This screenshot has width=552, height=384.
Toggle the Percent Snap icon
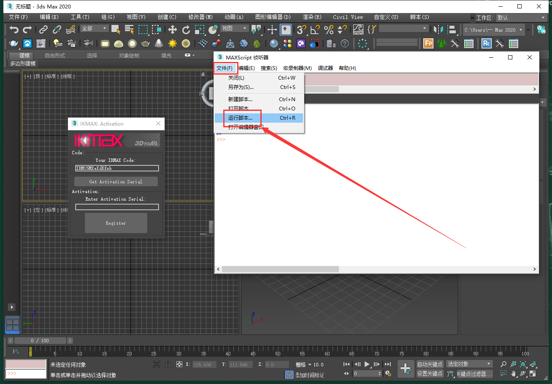click(x=328, y=30)
